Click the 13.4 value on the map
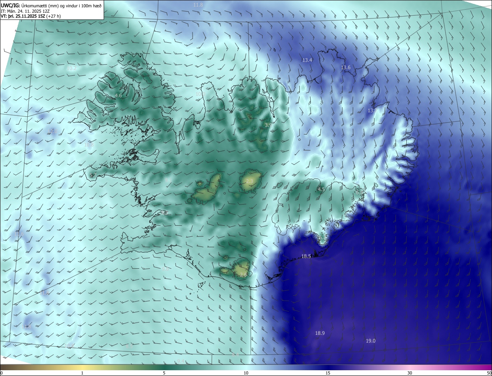This screenshot has height=376, width=492. [307, 60]
